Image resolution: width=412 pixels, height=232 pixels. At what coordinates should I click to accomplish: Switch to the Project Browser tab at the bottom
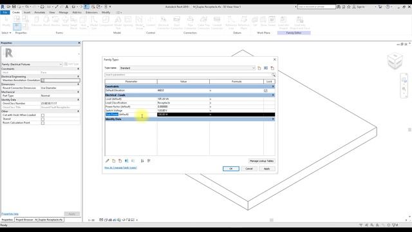tap(39, 220)
